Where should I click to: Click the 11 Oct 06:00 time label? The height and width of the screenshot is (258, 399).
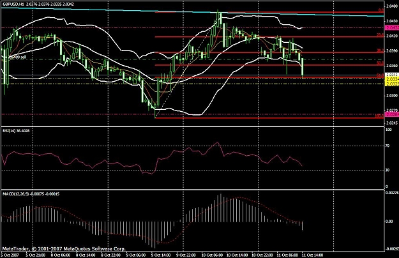287,255
